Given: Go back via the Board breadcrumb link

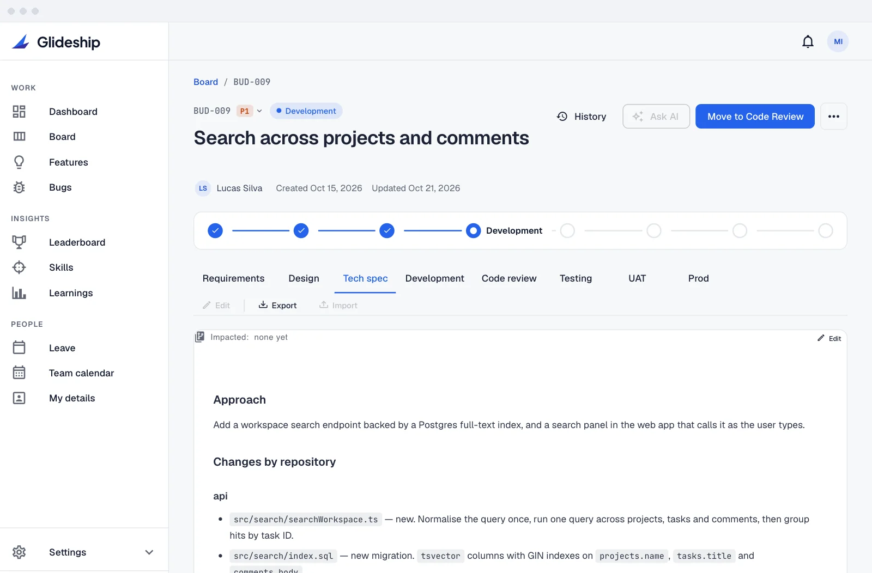Looking at the screenshot, I should [x=205, y=82].
